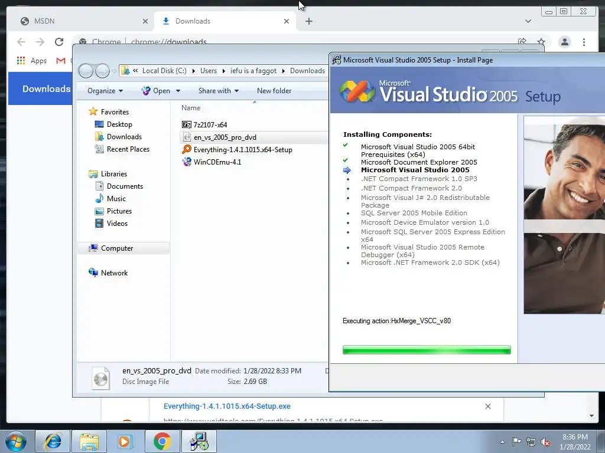Viewport: 605px width, 453px height.
Task: Open the Share with dropdown
Action: [x=219, y=91]
